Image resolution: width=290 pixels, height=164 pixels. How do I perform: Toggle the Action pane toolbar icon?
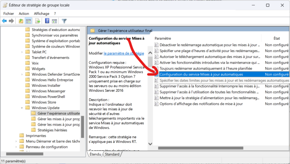[x=55, y=21]
